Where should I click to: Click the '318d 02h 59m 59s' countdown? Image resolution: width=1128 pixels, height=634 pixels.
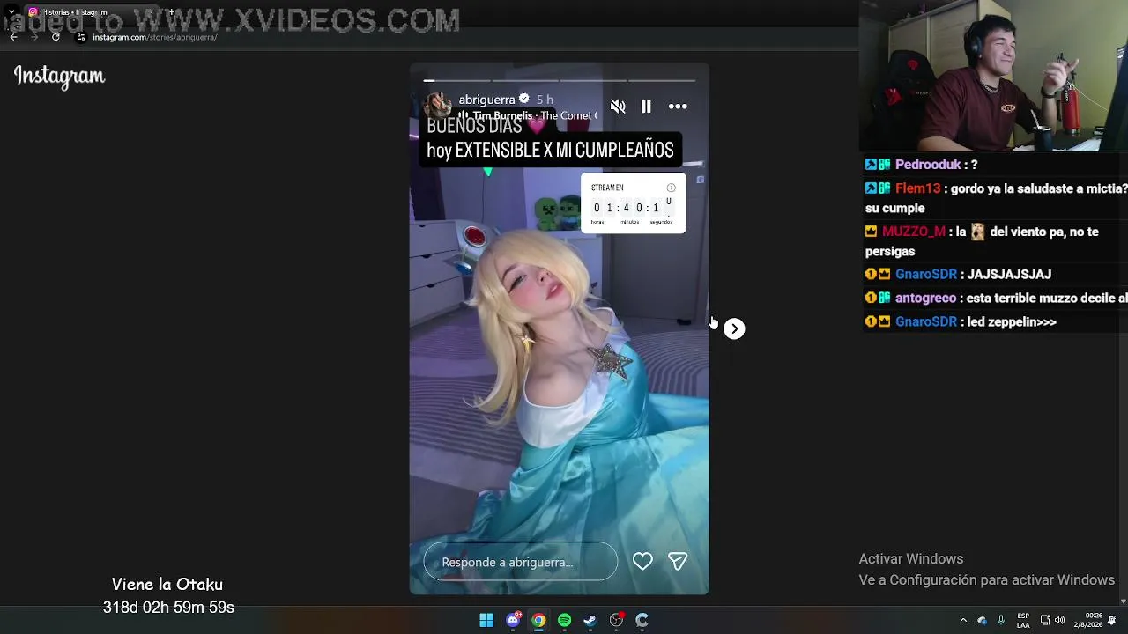click(168, 608)
